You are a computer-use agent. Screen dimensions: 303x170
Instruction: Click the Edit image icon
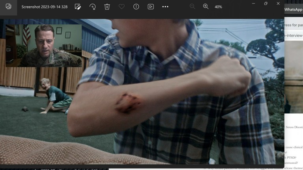point(78,7)
